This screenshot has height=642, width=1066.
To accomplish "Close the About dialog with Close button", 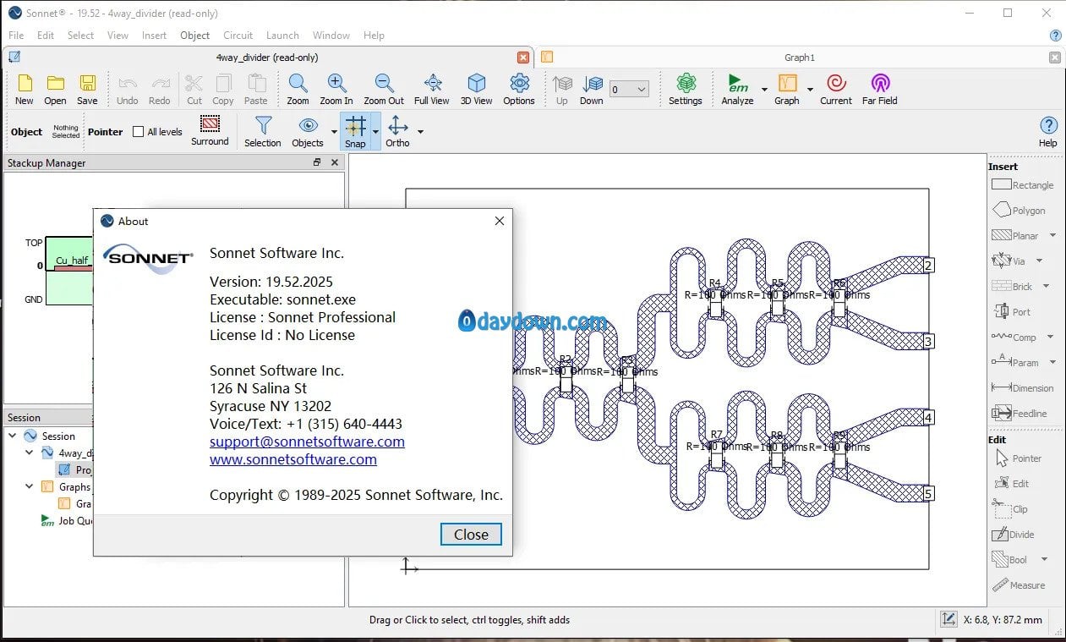I will click(x=471, y=535).
